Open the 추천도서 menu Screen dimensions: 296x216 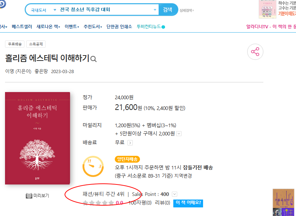click(x=93, y=27)
